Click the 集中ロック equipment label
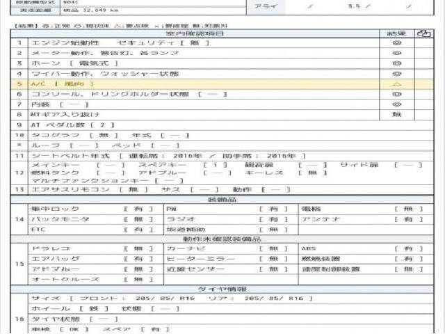 coord(55,209)
